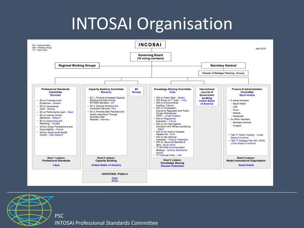This screenshot has width=304, height=228.
Task: Click "Denmark" under Professional Standards Committee
Action: pyautogui.click(x=56, y=95)
